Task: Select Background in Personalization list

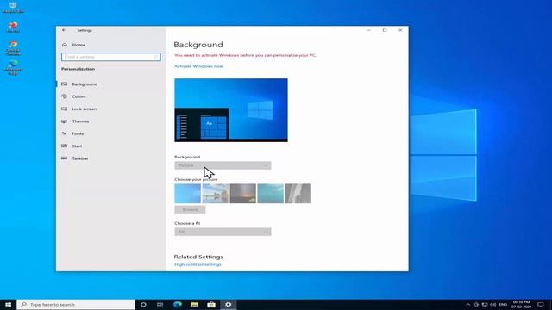Action: point(85,84)
